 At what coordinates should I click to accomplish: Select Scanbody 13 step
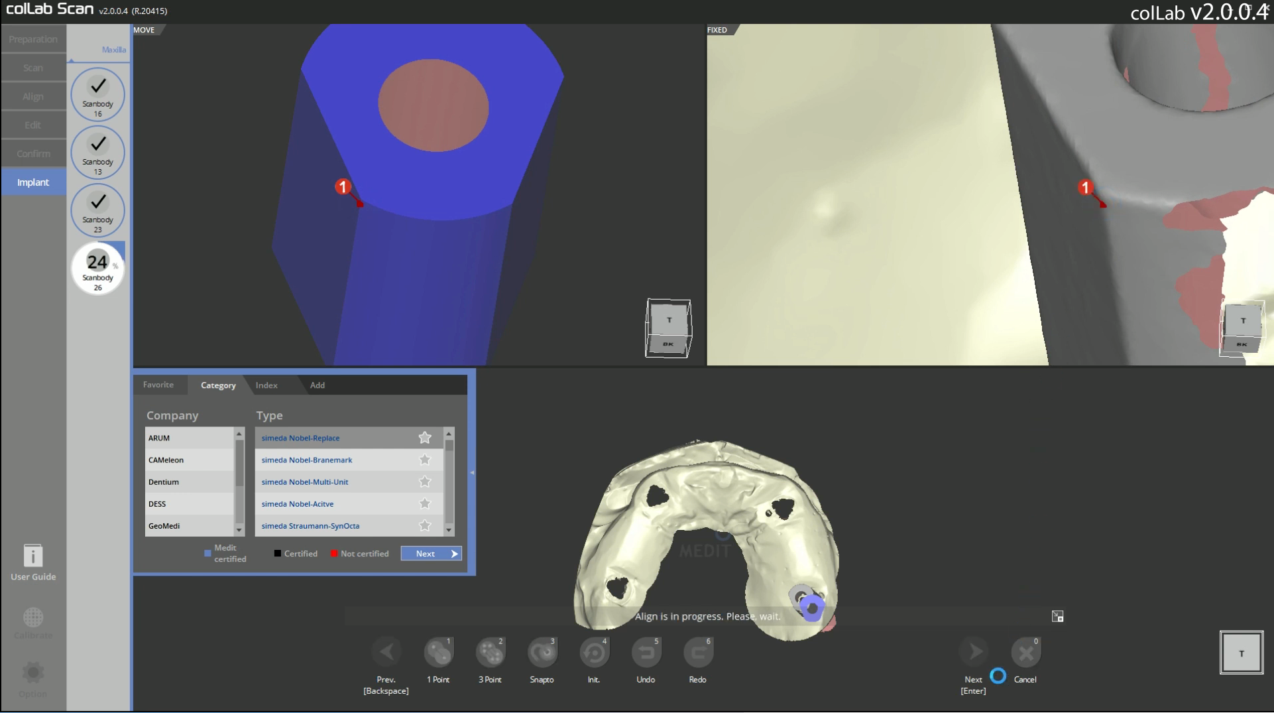[x=97, y=152]
